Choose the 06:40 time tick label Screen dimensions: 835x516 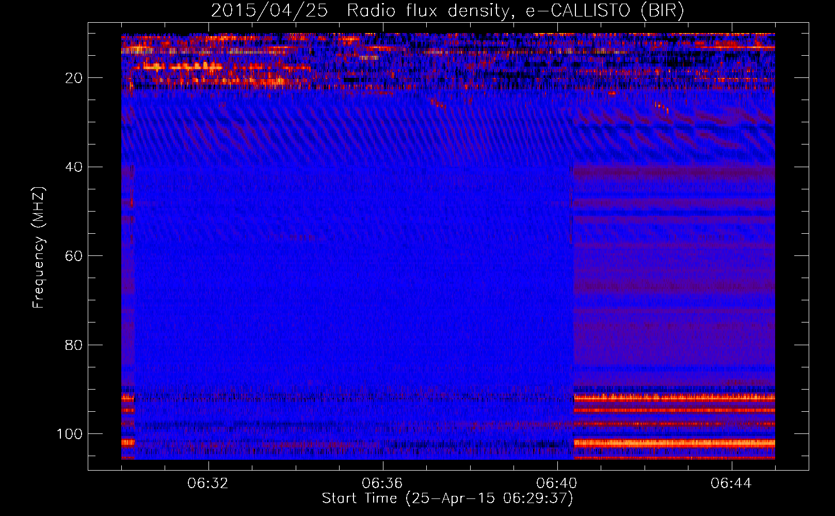point(557,483)
